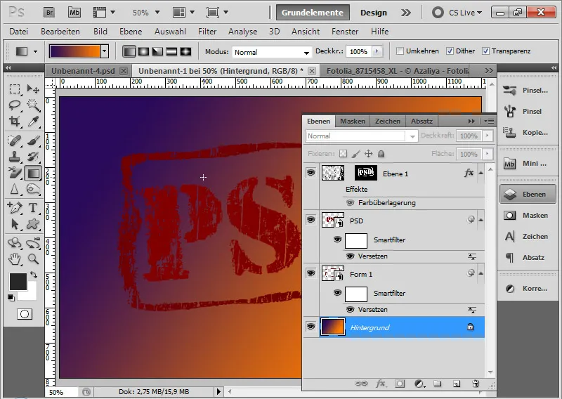Open the Filter menu

click(x=207, y=32)
